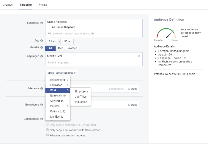Click the Audience Definition heading
The width and height of the screenshot is (208, 145).
tap(169, 20)
